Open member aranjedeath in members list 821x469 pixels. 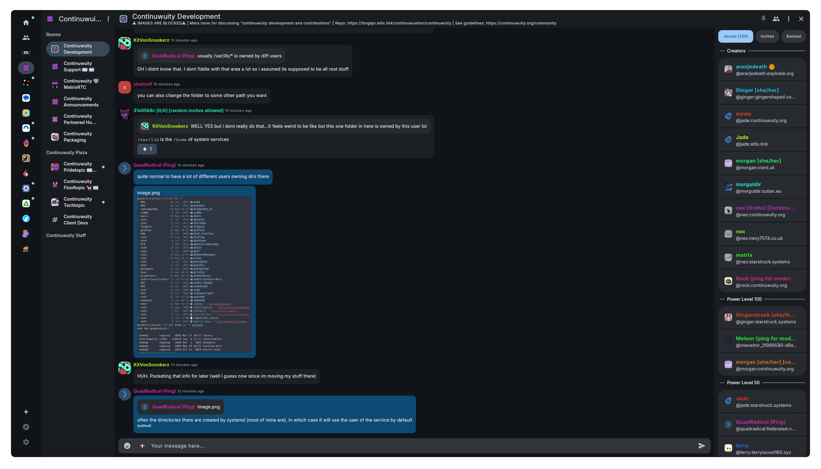pos(762,70)
